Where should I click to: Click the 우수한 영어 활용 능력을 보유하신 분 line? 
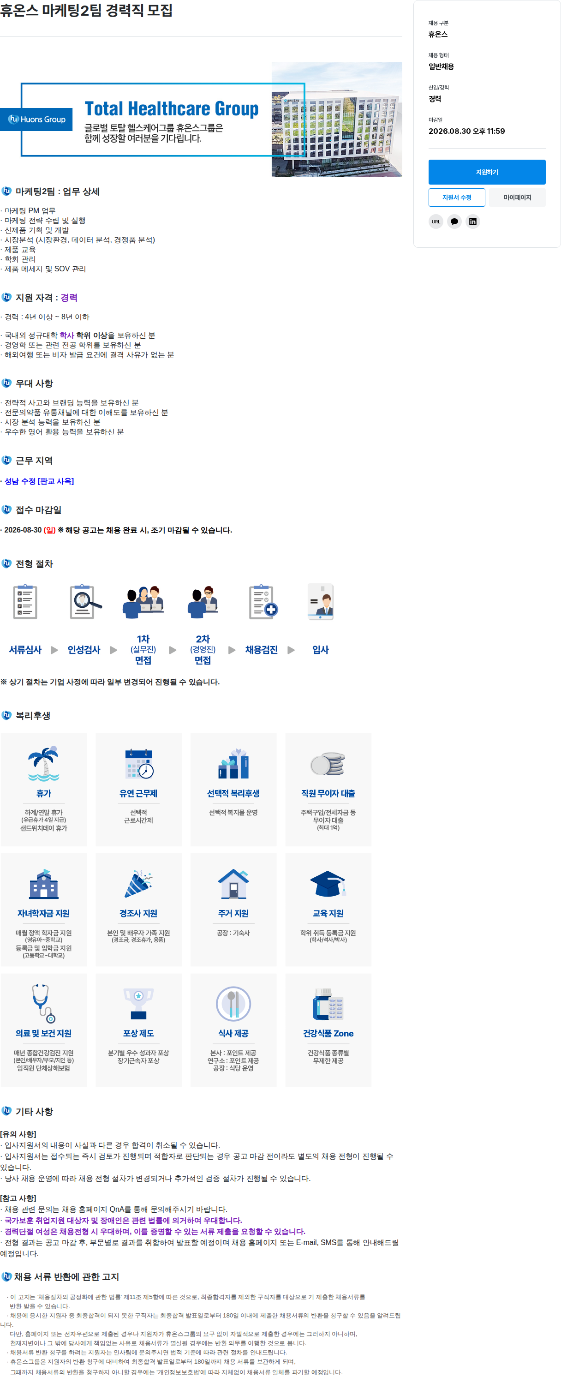tap(64, 431)
